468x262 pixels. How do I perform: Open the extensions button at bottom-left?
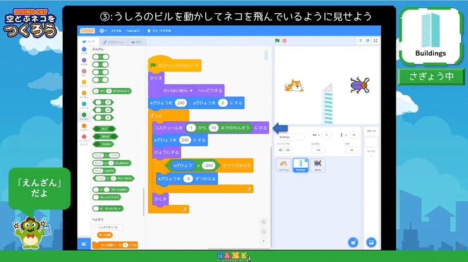click(84, 244)
